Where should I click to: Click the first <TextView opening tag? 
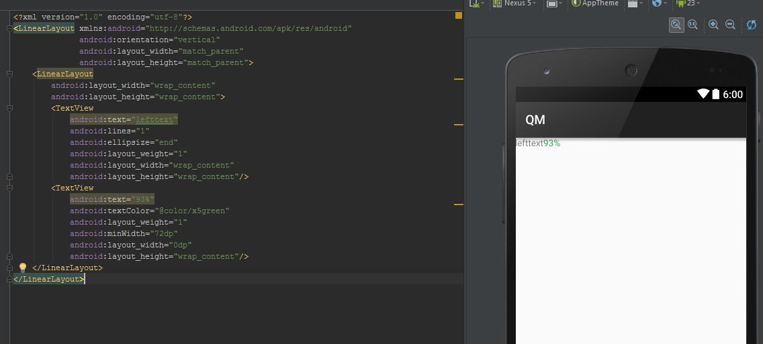click(72, 109)
